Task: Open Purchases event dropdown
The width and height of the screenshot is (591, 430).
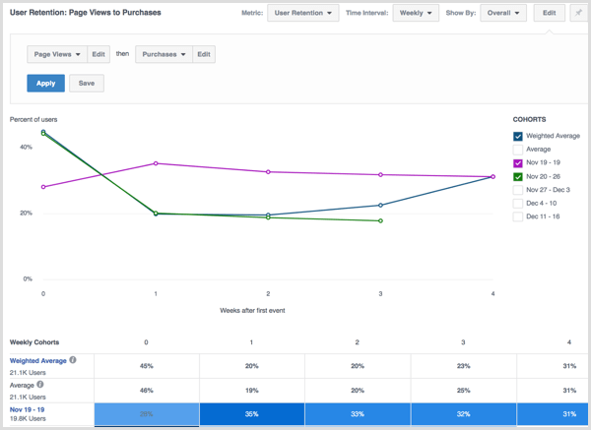Action: click(164, 54)
